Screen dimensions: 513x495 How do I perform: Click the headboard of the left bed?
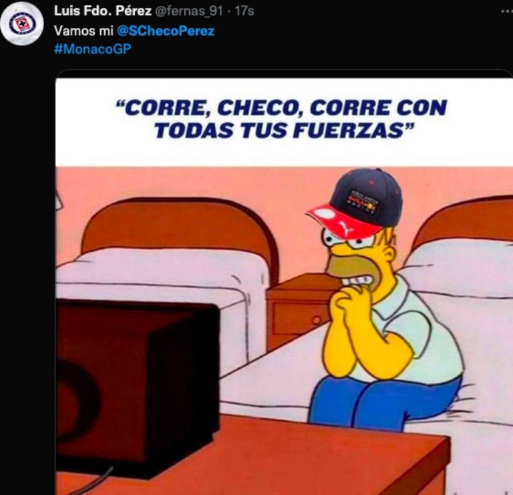tap(176, 229)
